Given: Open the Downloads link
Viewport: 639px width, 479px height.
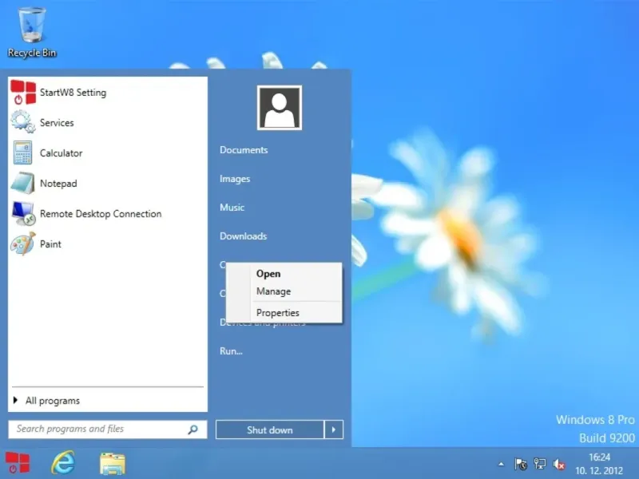Looking at the screenshot, I should pos(244,236).
